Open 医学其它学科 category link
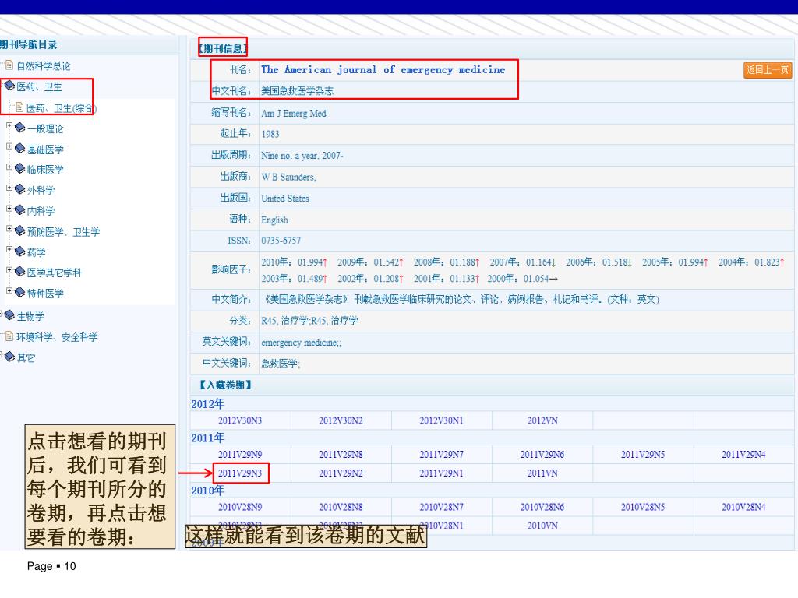The width and height of the screenshot is (798, 598). pos(54,273)
